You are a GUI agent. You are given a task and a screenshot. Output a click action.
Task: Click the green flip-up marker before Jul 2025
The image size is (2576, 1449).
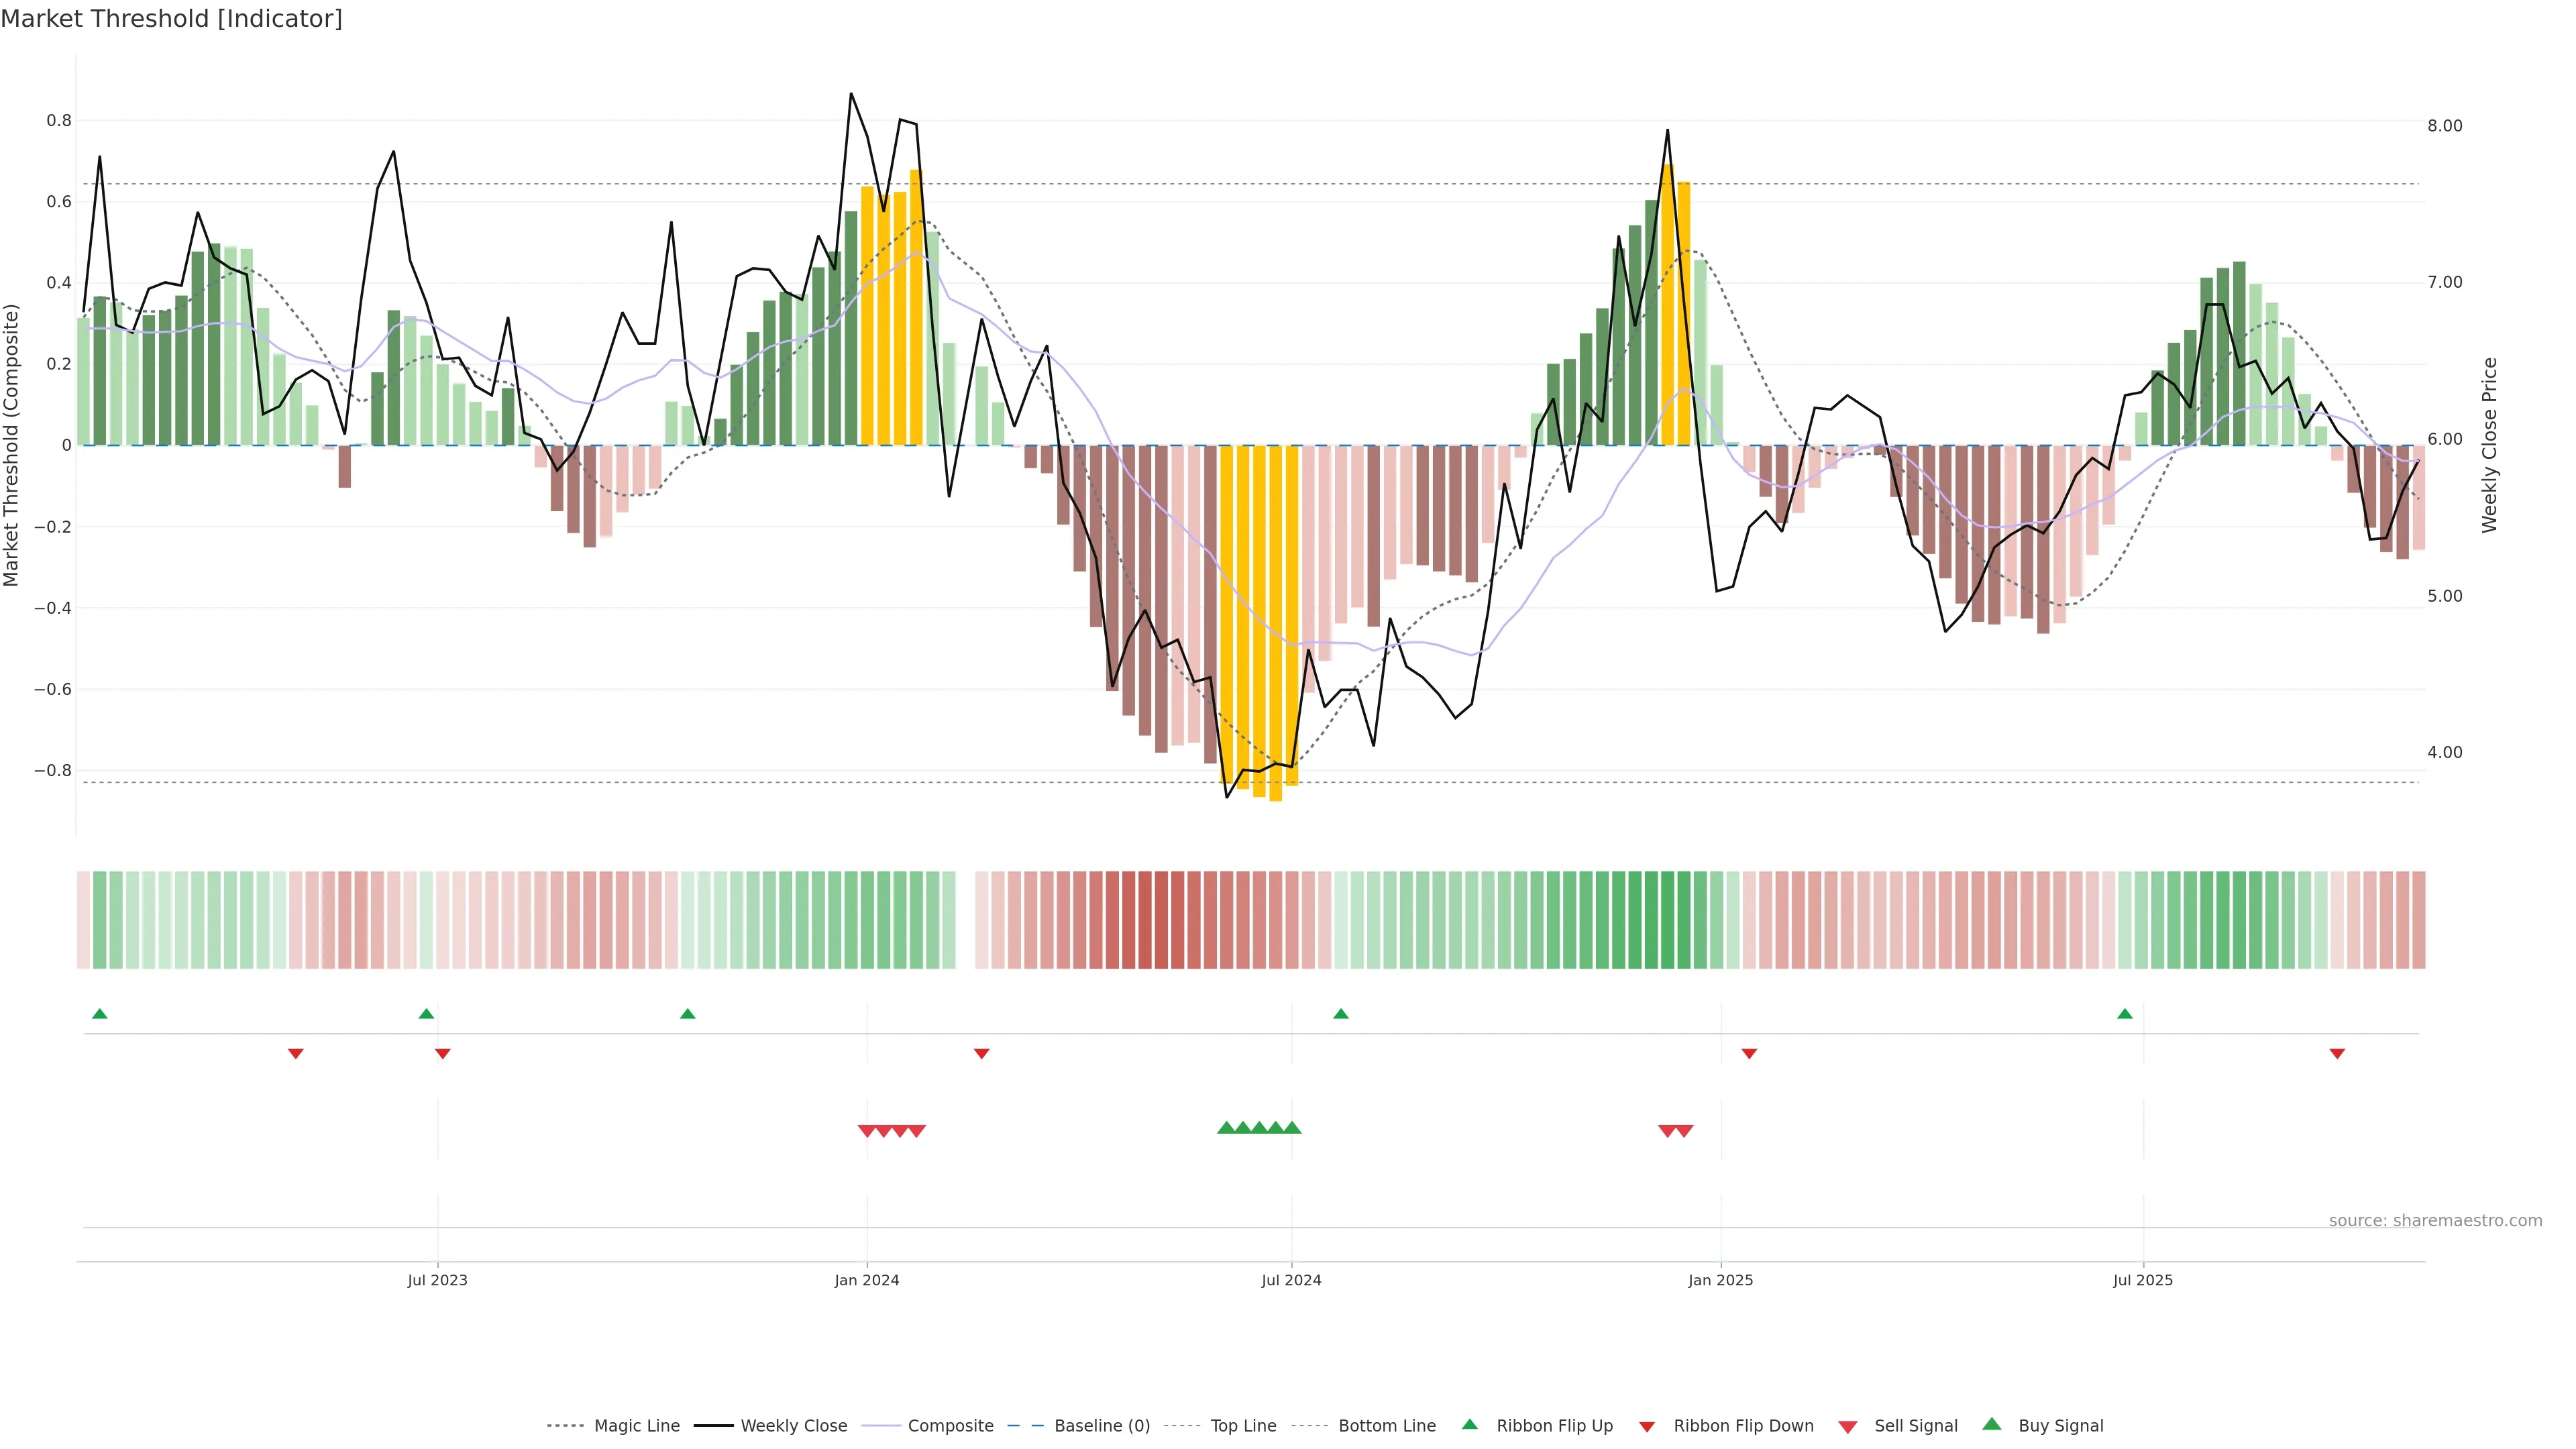[x=2125, y=1014]
